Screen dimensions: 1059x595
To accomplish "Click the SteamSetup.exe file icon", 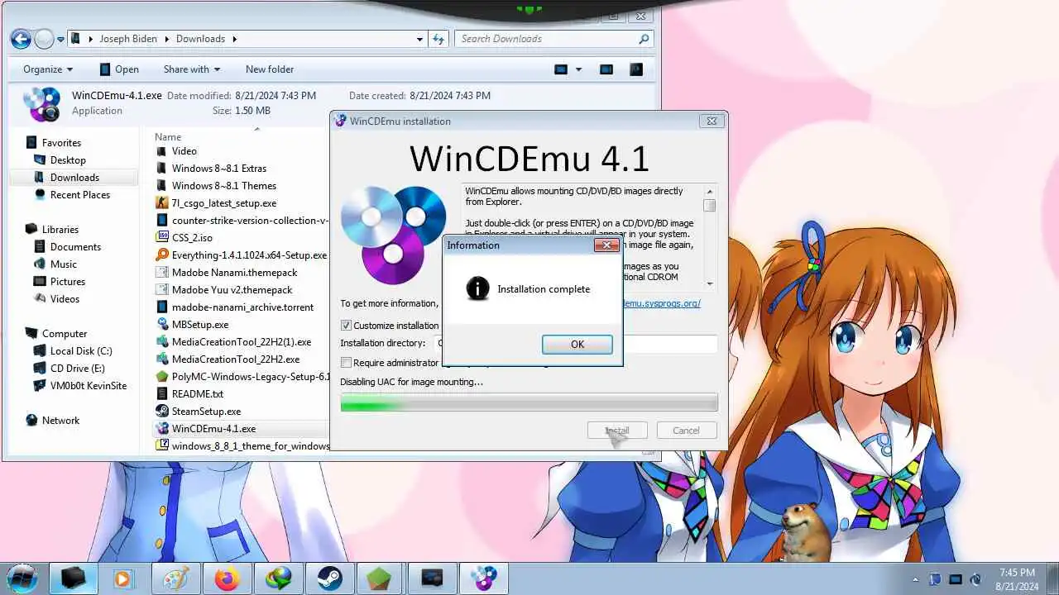I will pyautogui.click(x=162, y=411).
